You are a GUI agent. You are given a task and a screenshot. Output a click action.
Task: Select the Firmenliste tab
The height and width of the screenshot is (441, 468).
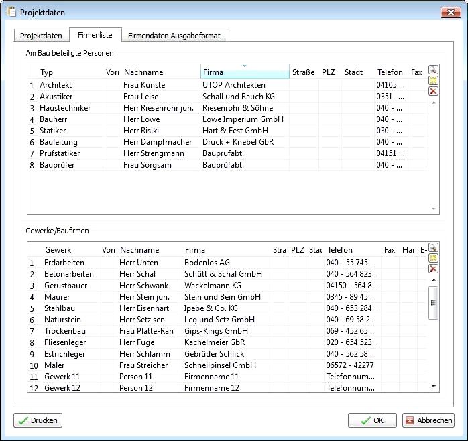pyautogui.click(x=95, y=35)
